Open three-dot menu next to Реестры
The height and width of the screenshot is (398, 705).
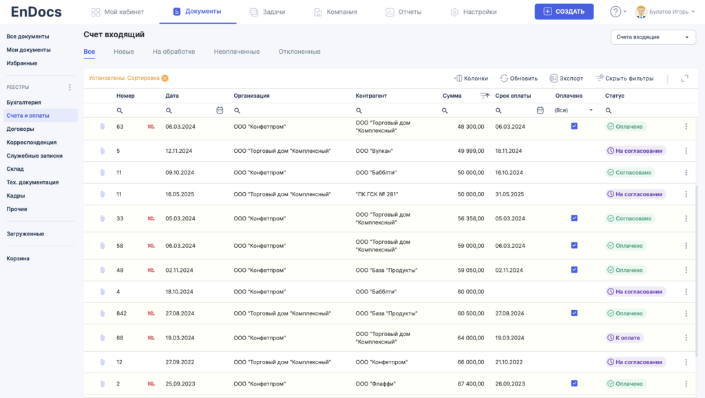pyautogui.click(x=69, y=87)
